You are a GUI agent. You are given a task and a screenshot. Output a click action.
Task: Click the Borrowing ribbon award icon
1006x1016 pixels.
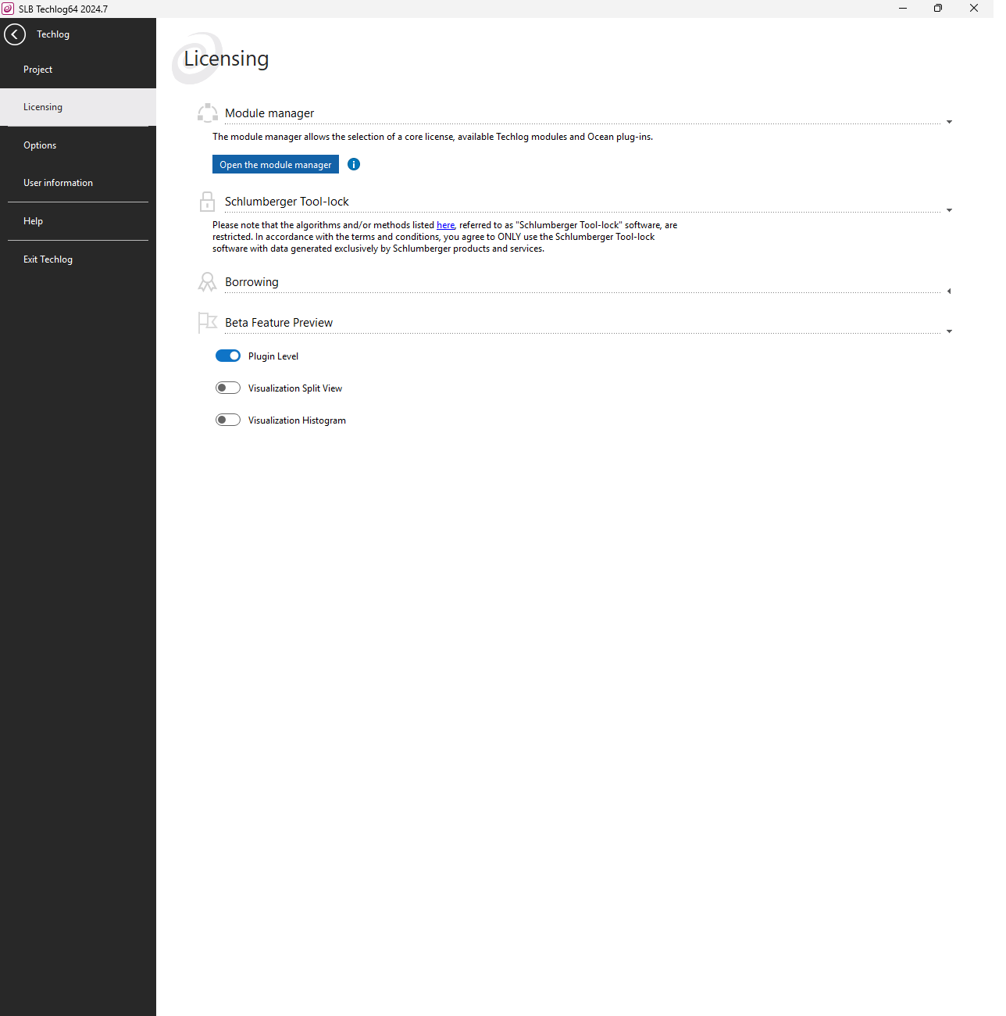click(207, 282)
